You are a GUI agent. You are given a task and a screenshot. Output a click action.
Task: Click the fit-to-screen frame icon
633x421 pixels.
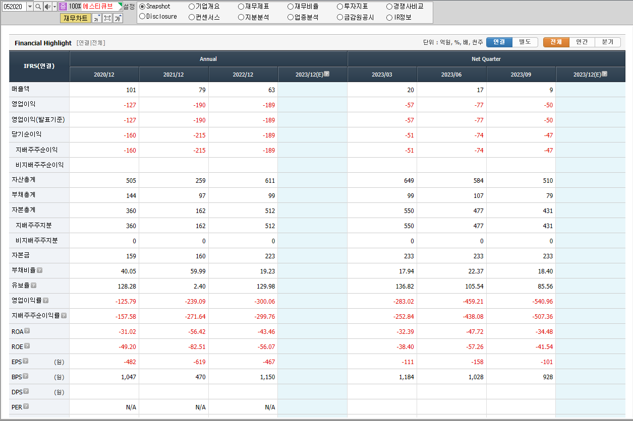point(107,19)
